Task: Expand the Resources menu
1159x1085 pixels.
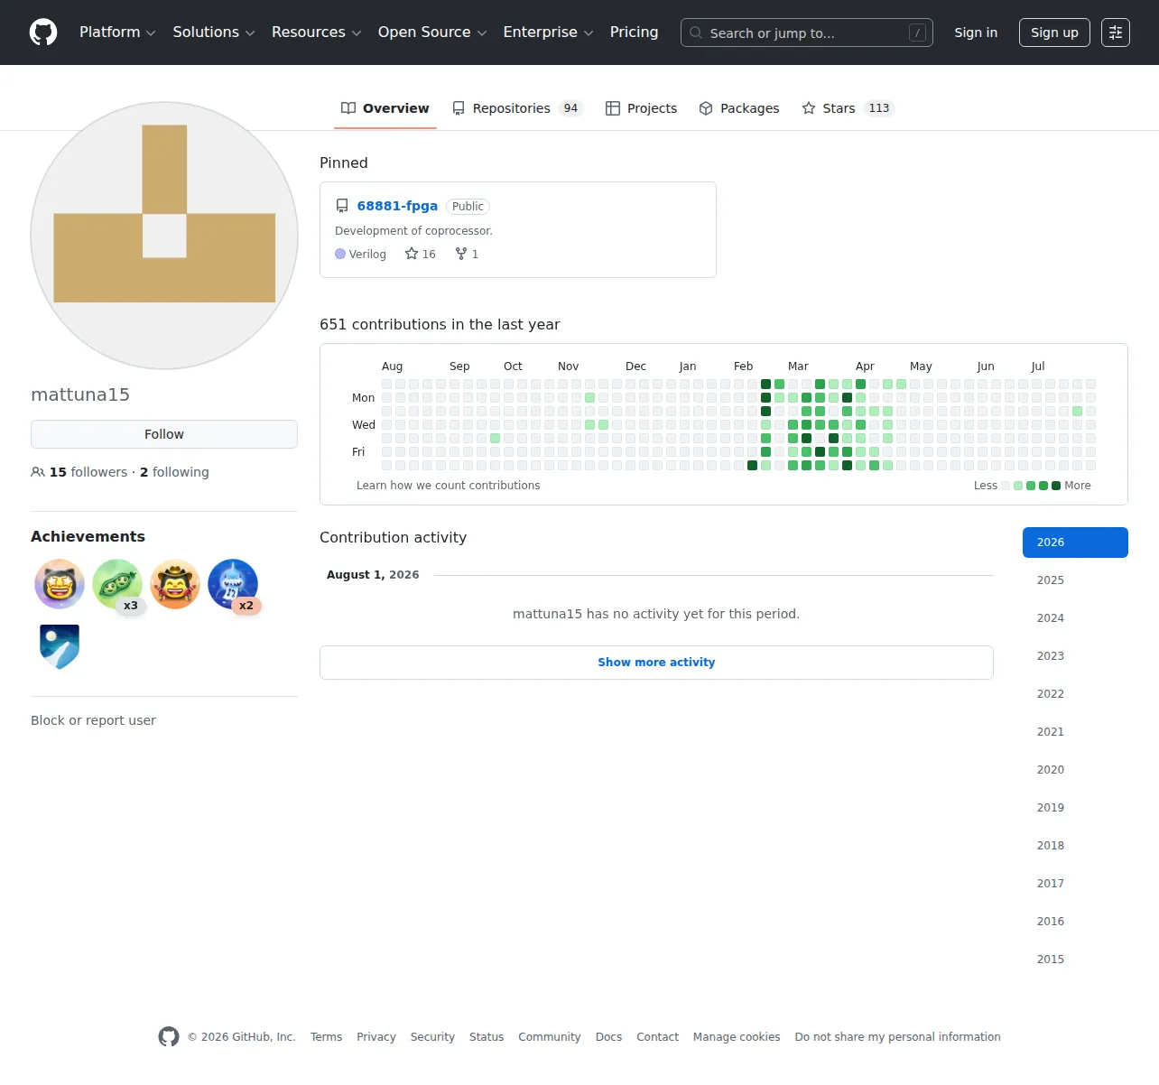Action: 317,32
